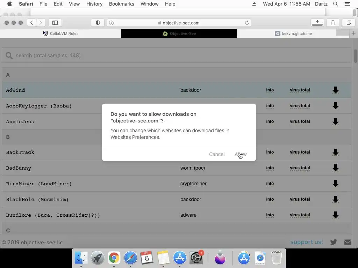Open the File menu

point(43,4)
